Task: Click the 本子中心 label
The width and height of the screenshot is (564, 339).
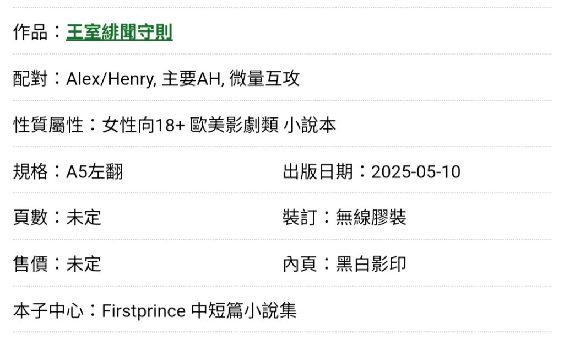Action: 48,310
